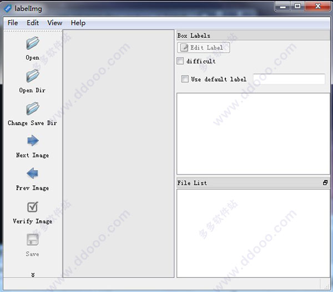Click inside the File List area
The image size is (333, 292).
[x=253, y=233]
